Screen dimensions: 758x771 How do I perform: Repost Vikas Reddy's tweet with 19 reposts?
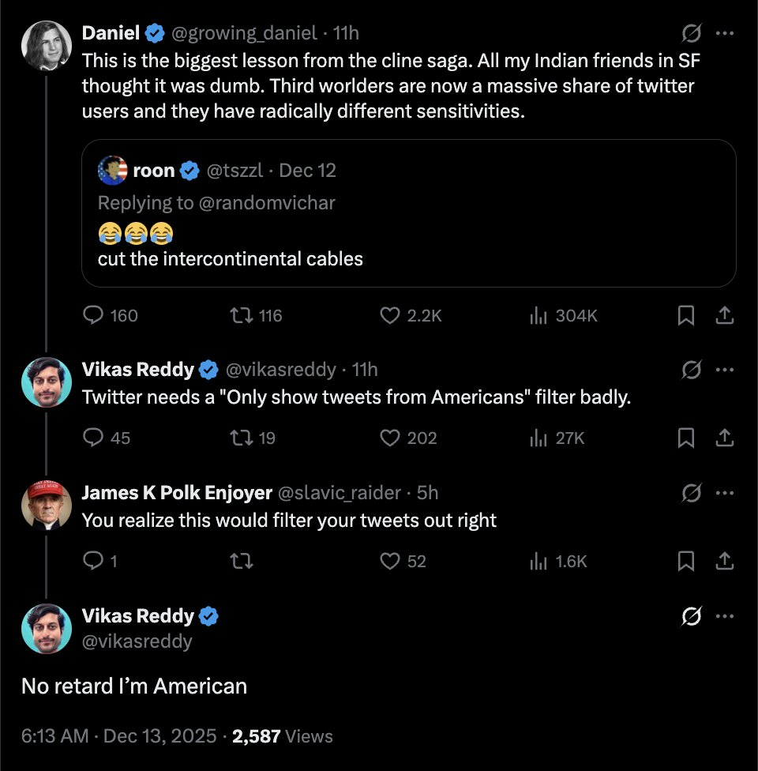(236, 438)
